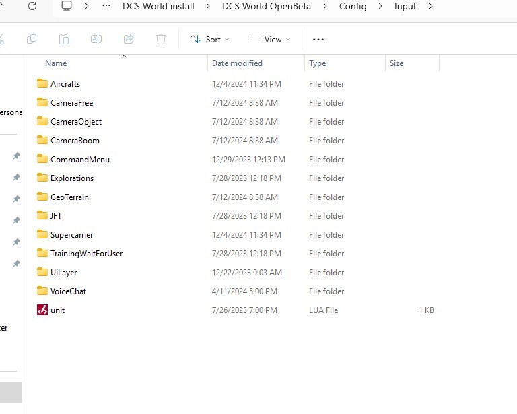Image resolution: width=517 pixels, height=414 pixels.
Task: Click the CameraFree folder name
Action: pyautogui.click(x=72, y=102)
